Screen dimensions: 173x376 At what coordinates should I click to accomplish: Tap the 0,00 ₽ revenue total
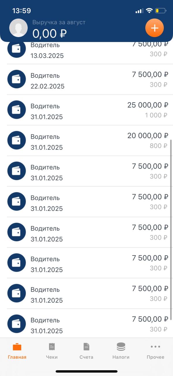pos(50,34)
